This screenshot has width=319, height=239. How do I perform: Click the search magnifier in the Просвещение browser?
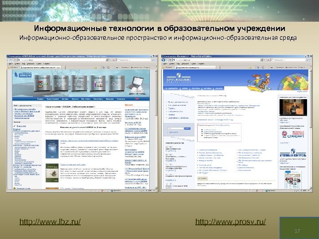[x=308, y=60]
